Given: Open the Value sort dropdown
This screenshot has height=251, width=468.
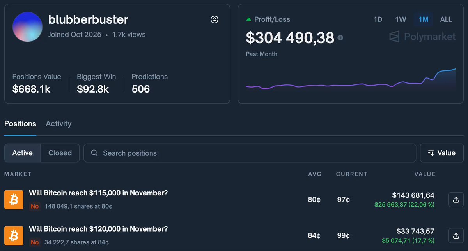Looking at the screenshot, I should [x=442, y=153].
